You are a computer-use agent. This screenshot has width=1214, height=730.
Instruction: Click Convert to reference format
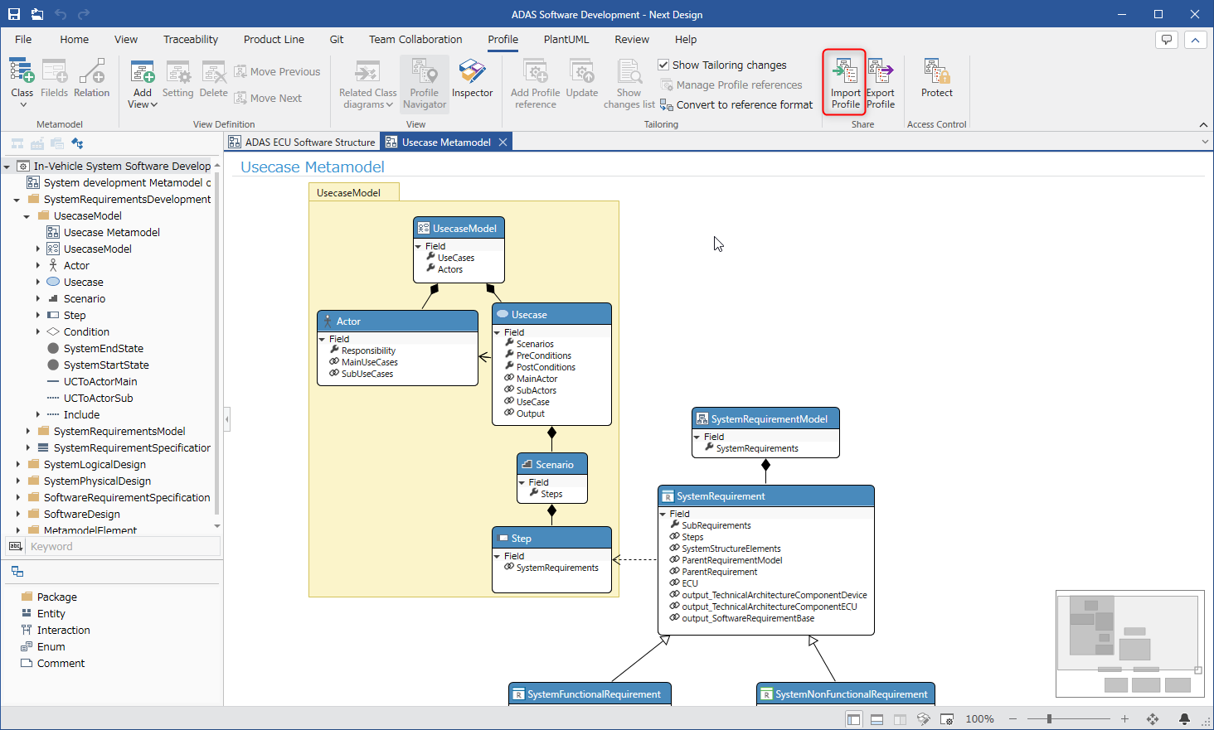click(736, 104)
